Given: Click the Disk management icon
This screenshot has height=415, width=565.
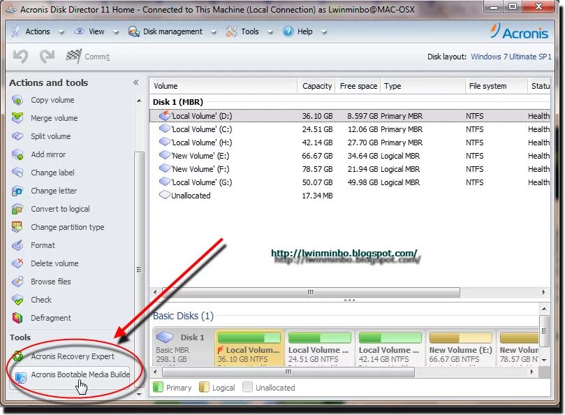Looking at the screenshot, I should pyautogui.click(x=134, y=31).
